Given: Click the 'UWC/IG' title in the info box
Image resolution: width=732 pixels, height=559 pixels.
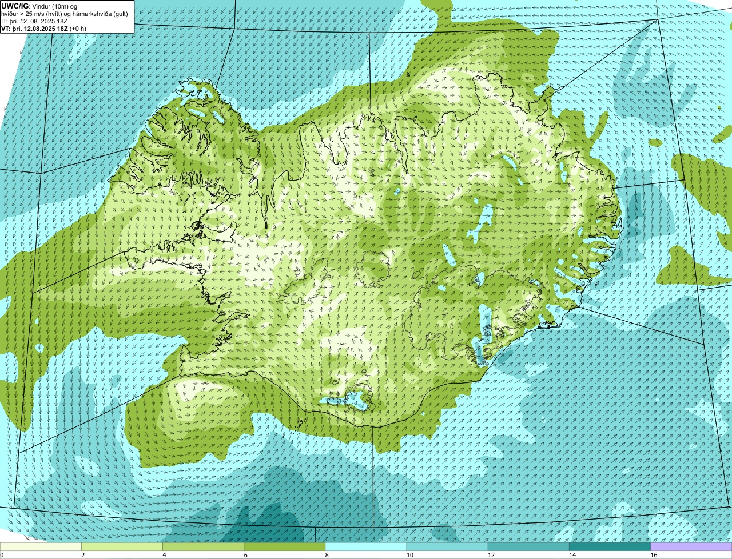Looking at the screenshot, I should tap(15, 6).
